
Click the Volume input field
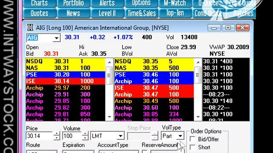72,136
